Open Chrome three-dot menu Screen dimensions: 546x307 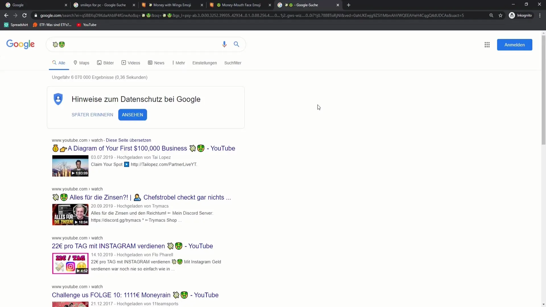[x=540, y=15]
